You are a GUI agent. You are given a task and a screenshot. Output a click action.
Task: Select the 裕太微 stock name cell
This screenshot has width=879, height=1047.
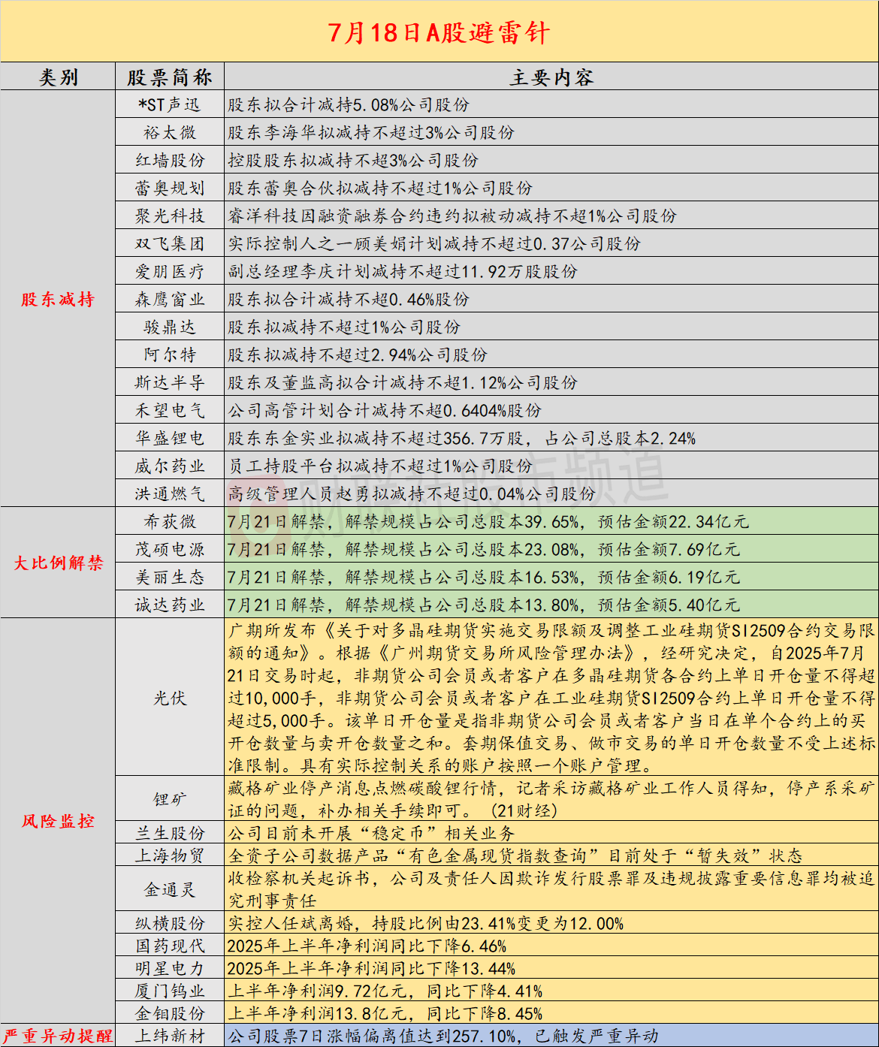pyautogui.click(x=170, y=133)
